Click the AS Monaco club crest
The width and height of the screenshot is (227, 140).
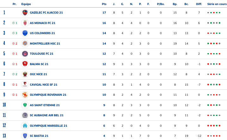25,23
